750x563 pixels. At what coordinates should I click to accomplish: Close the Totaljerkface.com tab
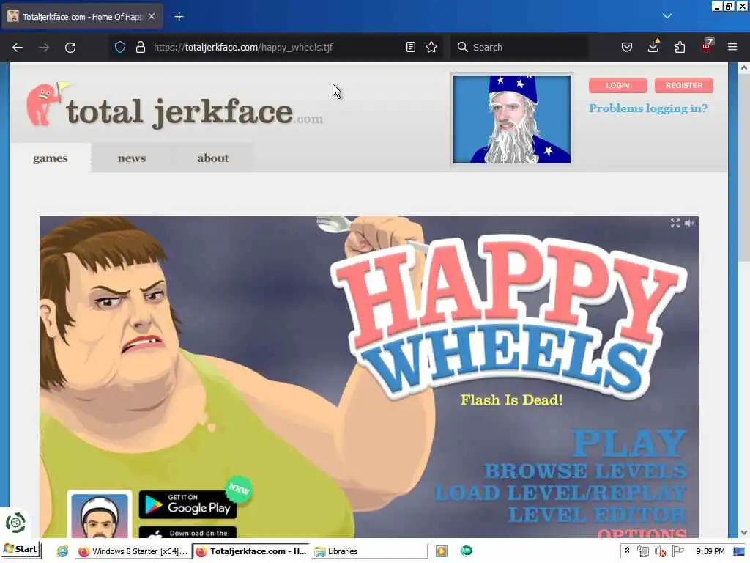pos(152,16)
